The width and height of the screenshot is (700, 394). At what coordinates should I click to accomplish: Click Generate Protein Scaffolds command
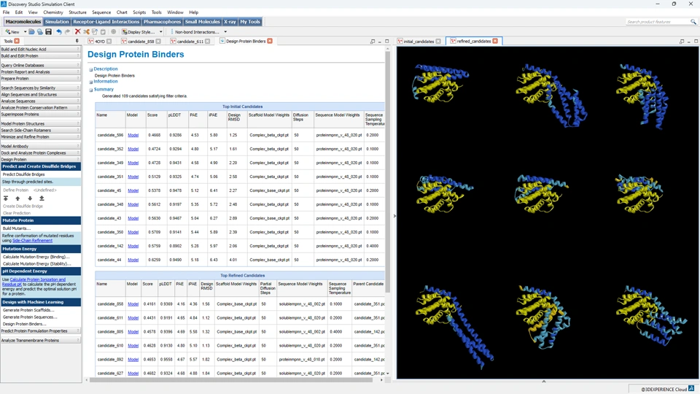coord(28,310)
